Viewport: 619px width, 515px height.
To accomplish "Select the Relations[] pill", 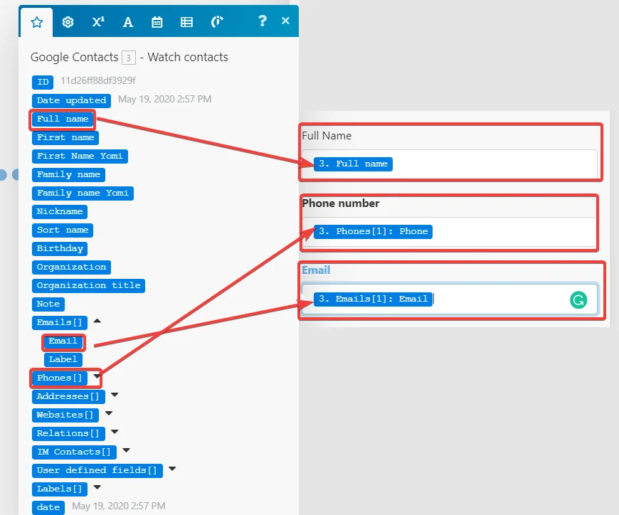I will tap(68, 434).
